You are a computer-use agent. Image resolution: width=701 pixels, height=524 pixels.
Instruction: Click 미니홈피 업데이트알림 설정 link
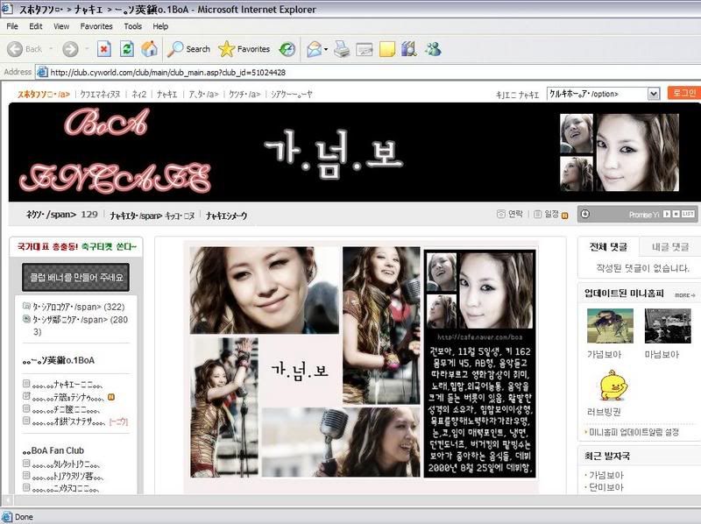pyautogui.click(x=634, y=432)
